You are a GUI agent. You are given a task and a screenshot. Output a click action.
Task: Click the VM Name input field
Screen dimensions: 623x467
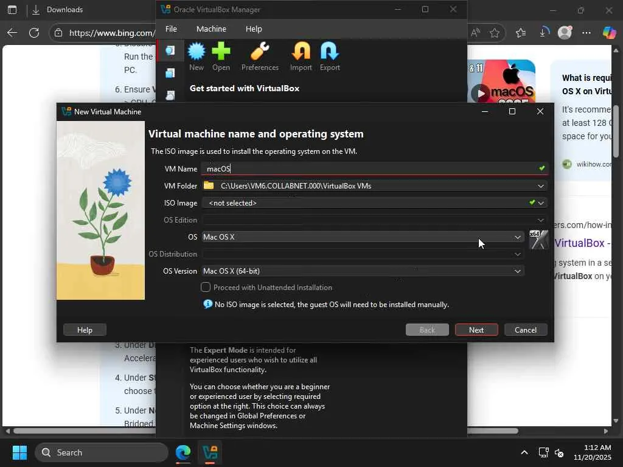pos(375,169)
